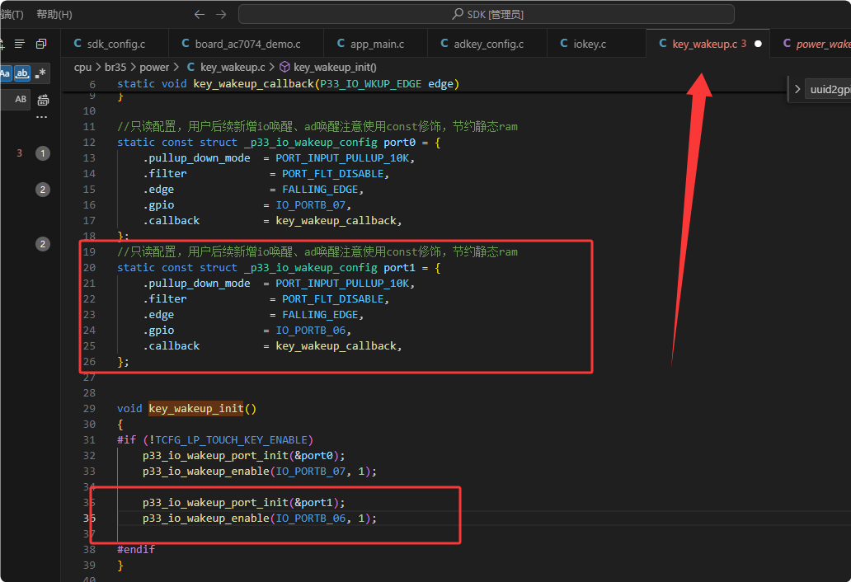851x582 pixels.
Task: Toggle search details via the ellipsis
Action: (42, 117)
